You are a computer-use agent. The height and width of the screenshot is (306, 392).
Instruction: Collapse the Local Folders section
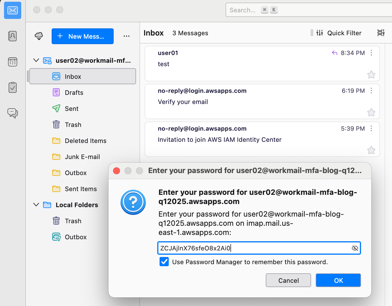(x=36, y=205)
